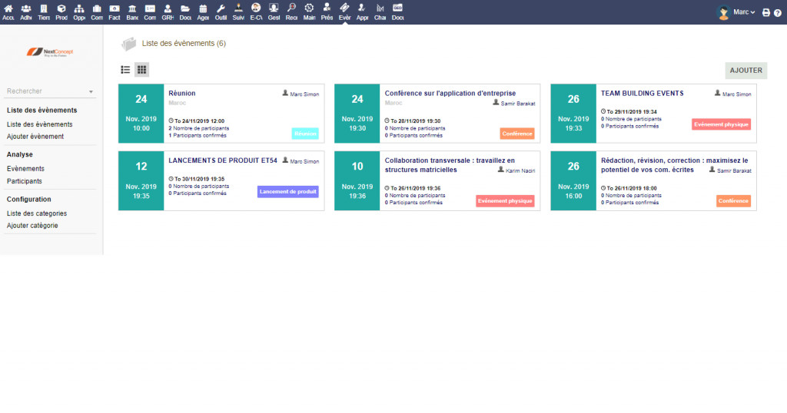
Task: Switch to grid card view
Action: coord(141,70)
